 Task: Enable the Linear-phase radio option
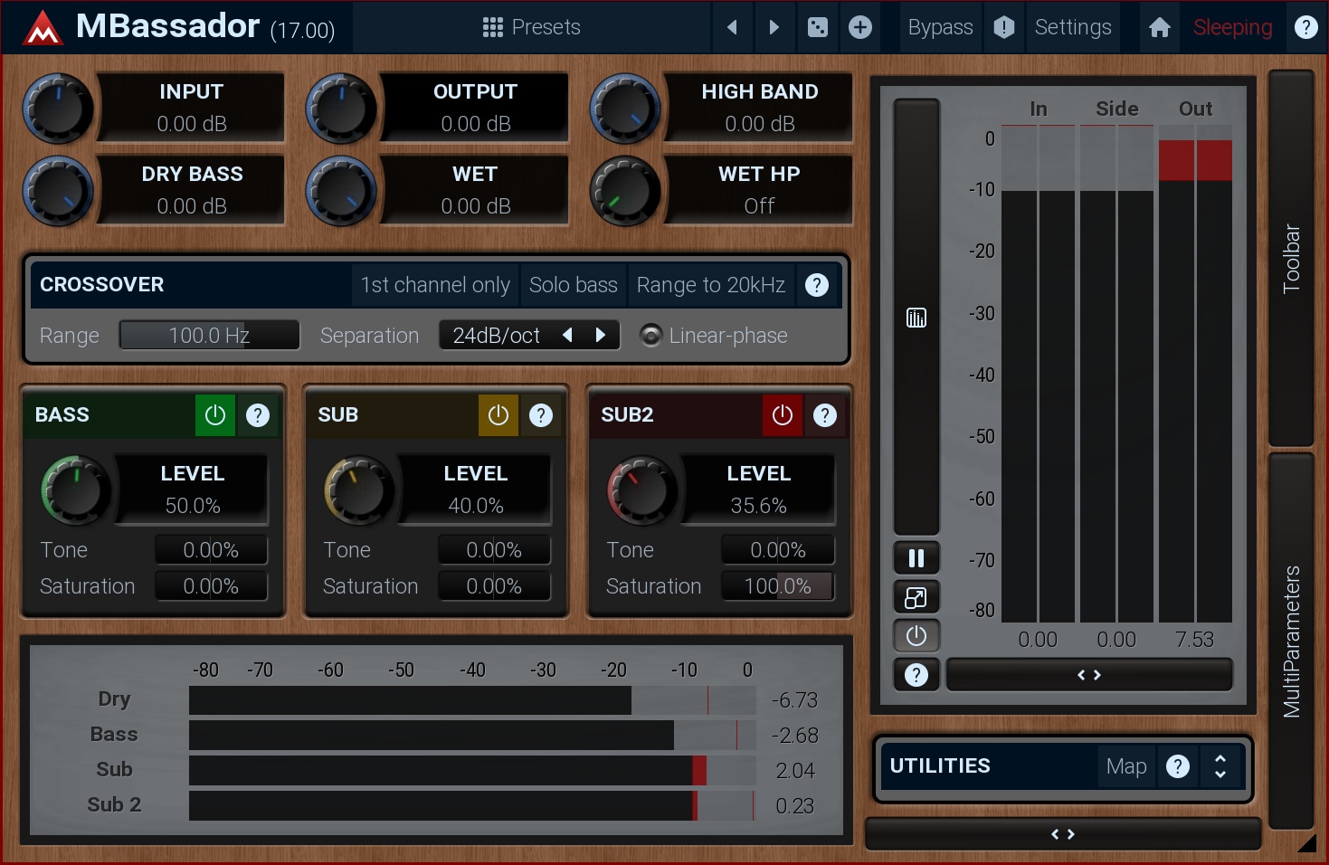click(x=650, y=336)
